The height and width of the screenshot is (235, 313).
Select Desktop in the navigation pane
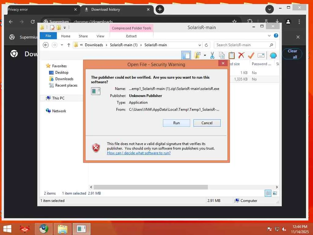point(62,72)
